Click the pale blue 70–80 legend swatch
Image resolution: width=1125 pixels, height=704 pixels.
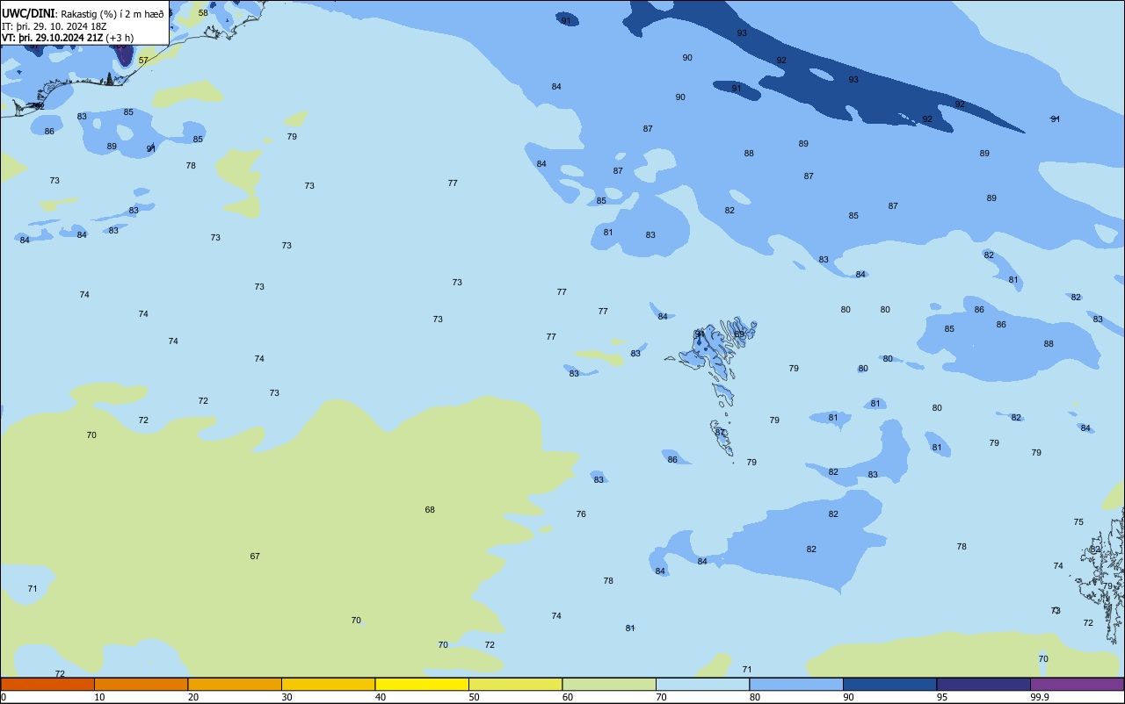(702, 684)
